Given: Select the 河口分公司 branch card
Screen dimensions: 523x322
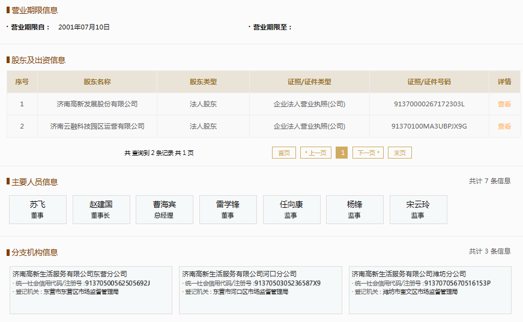Looking at the screenshot, I should point(260,290).
